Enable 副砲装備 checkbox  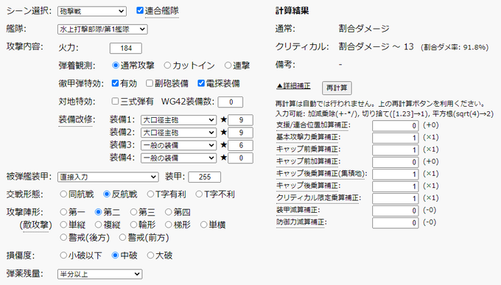click(150, 83)
